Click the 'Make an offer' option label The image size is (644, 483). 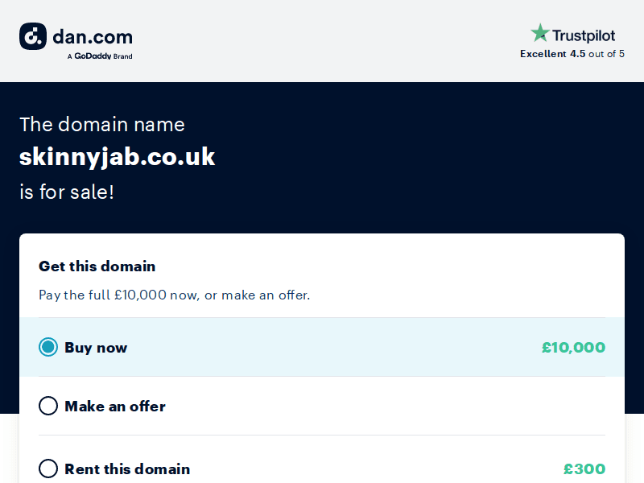115,407
